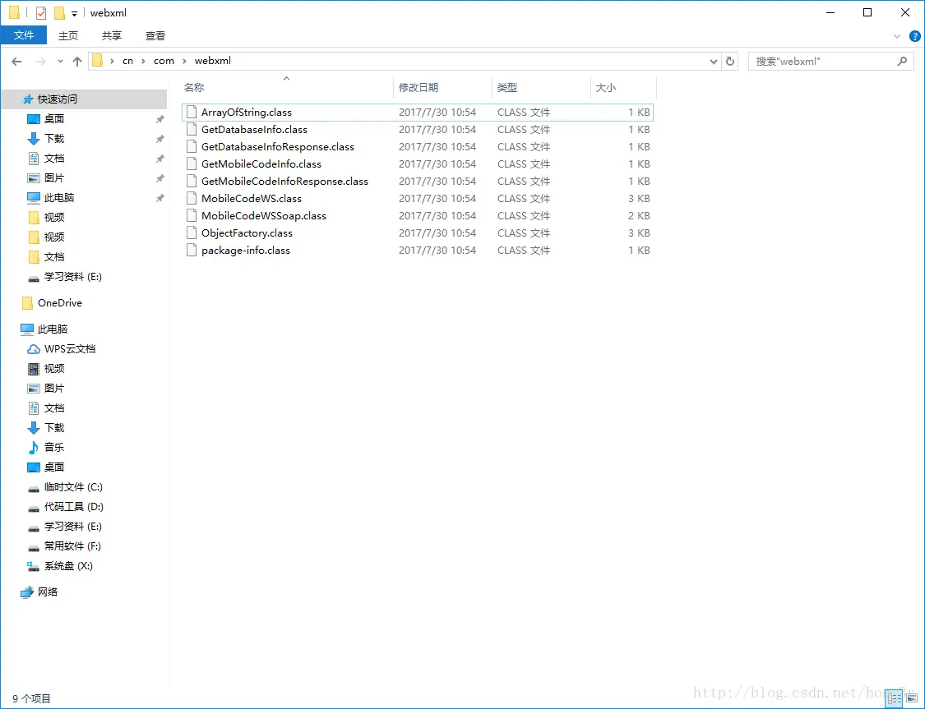Switch to details view icon in status bar
Viewport: 925px width, 709px height.
pyautogui.click(x=895, y=698)
